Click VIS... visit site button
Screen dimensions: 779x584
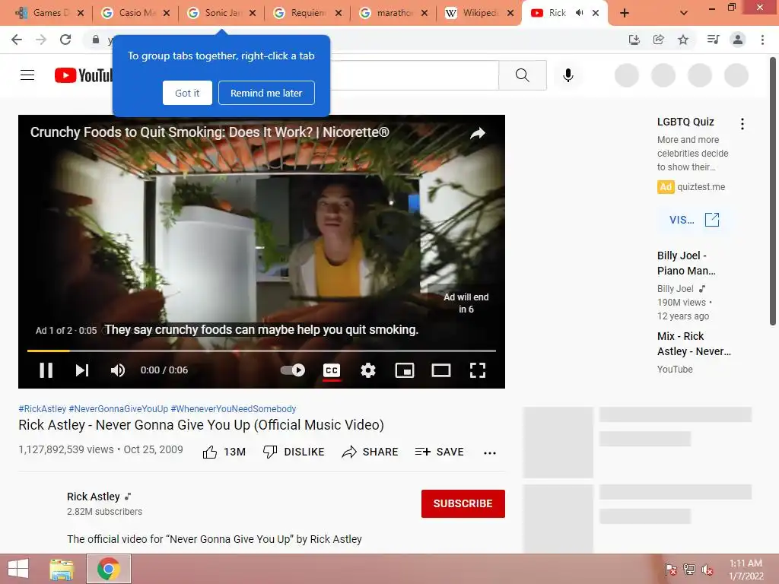click(x=694, y=220)
